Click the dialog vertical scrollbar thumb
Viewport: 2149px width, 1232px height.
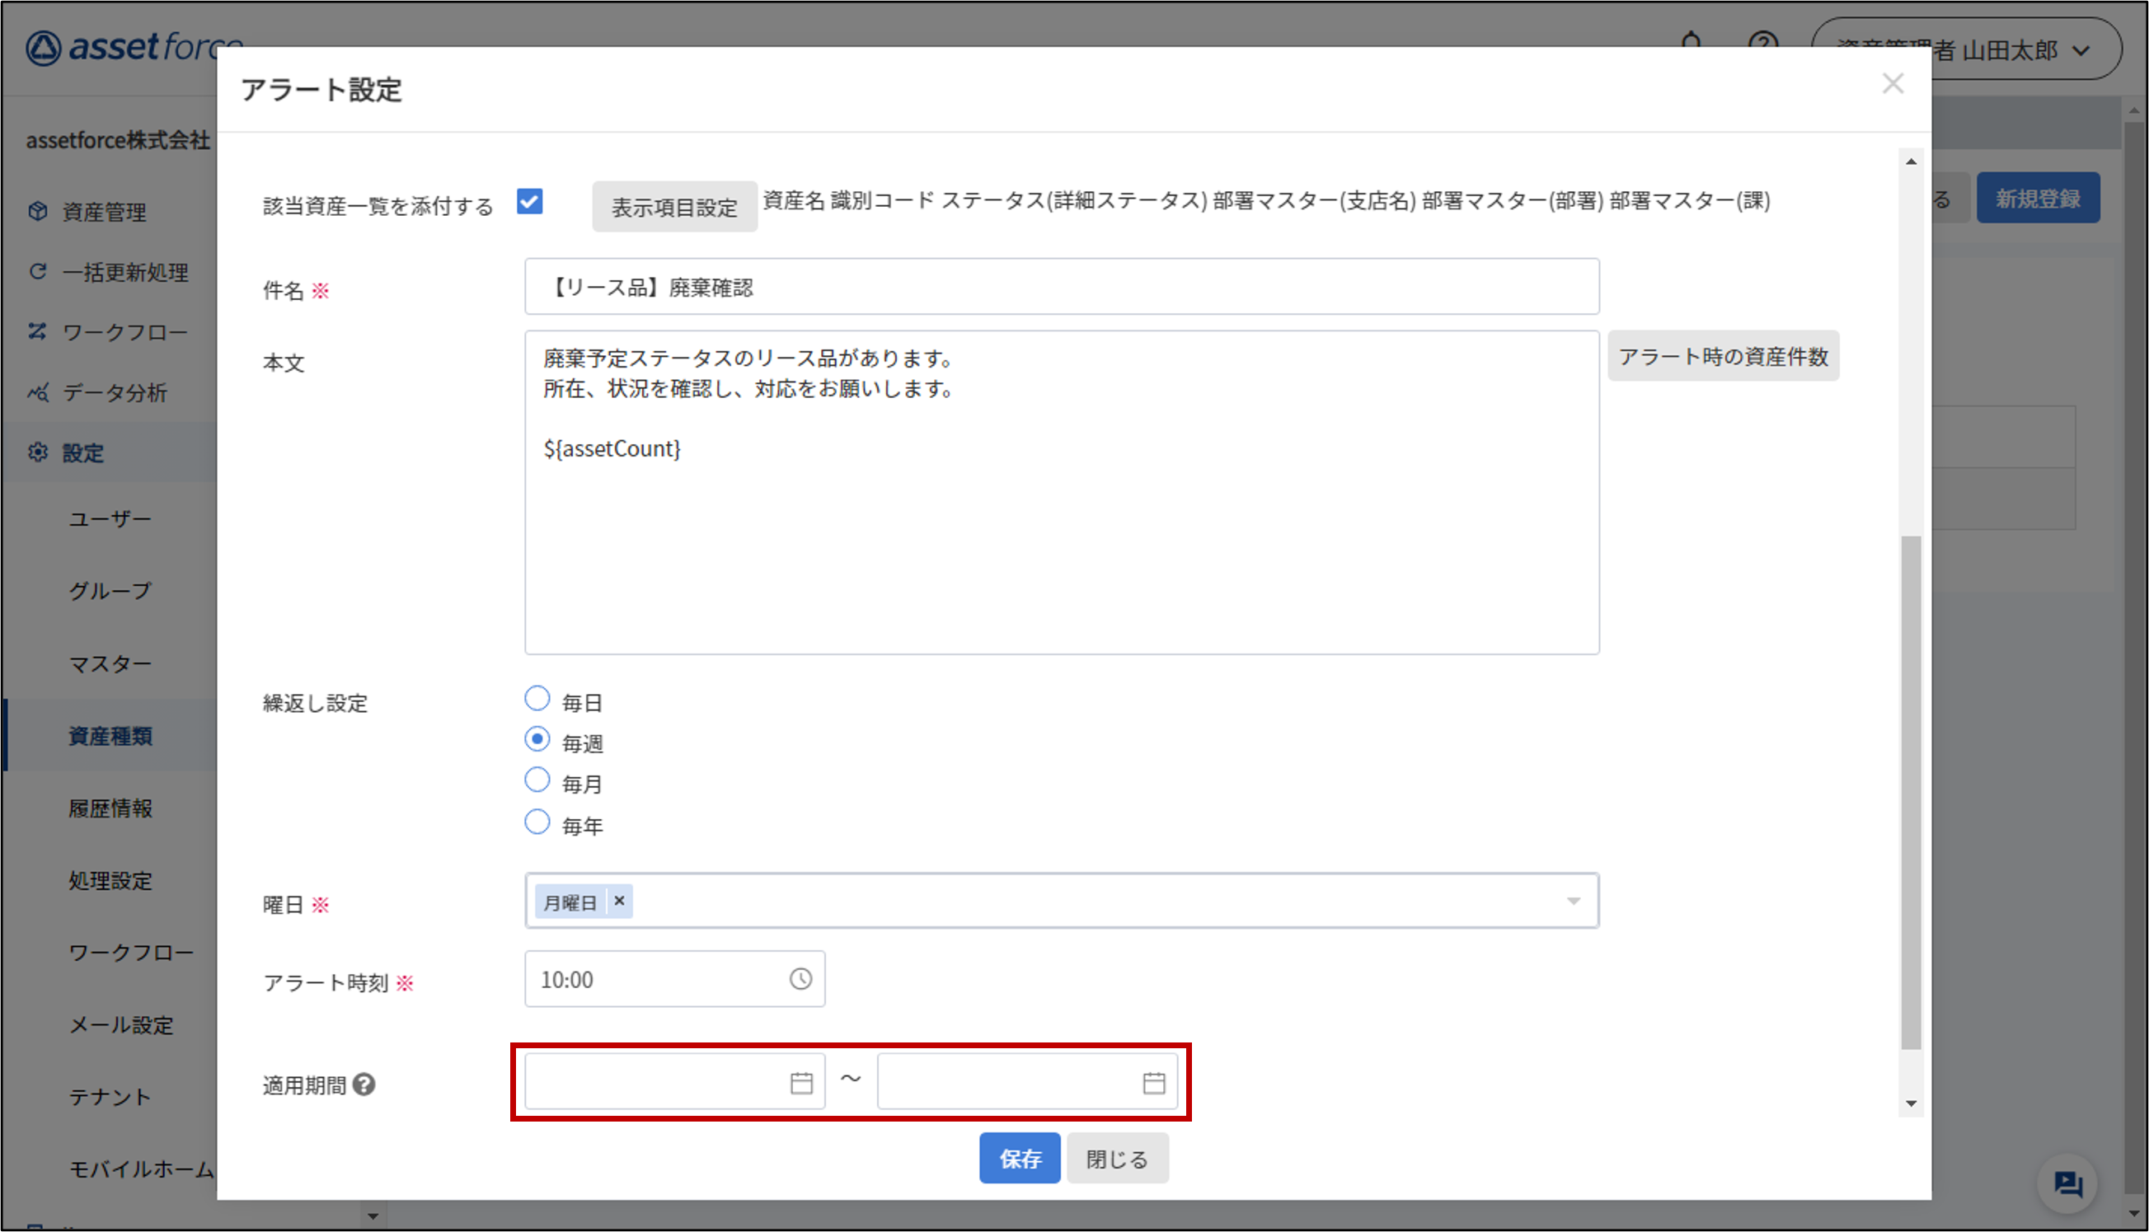click(1910, 793)
